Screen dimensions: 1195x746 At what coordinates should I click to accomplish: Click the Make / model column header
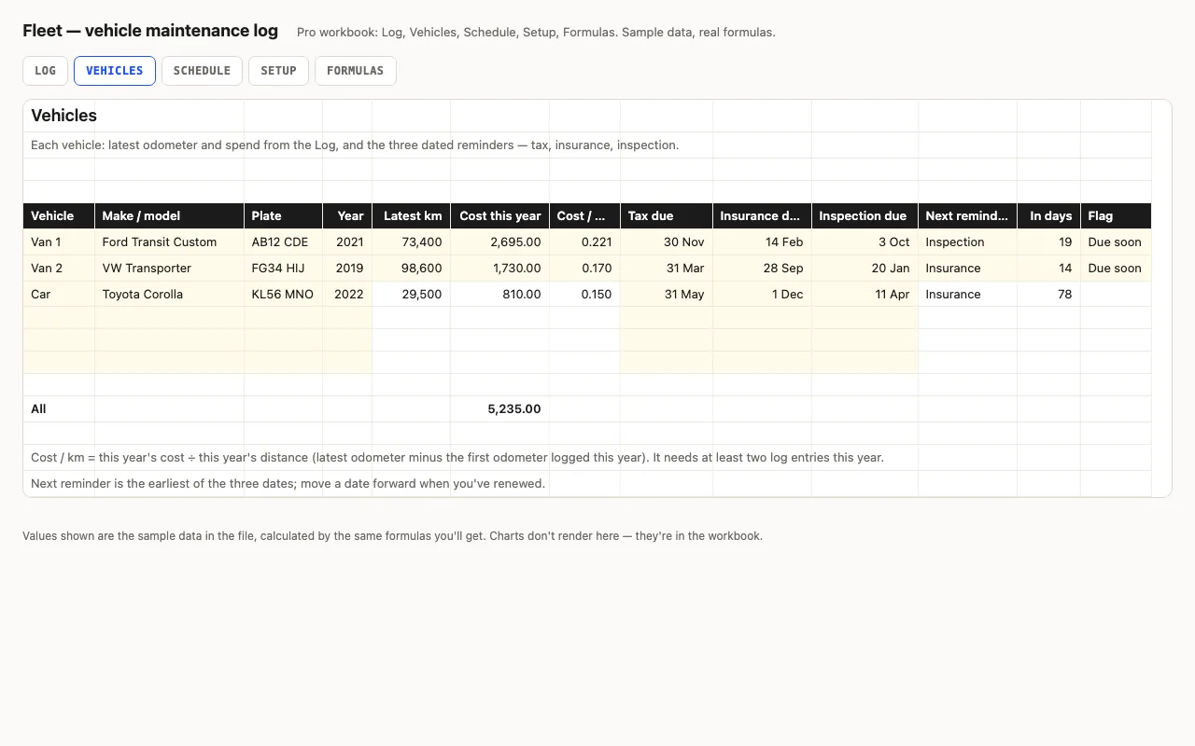pos(169,215)
